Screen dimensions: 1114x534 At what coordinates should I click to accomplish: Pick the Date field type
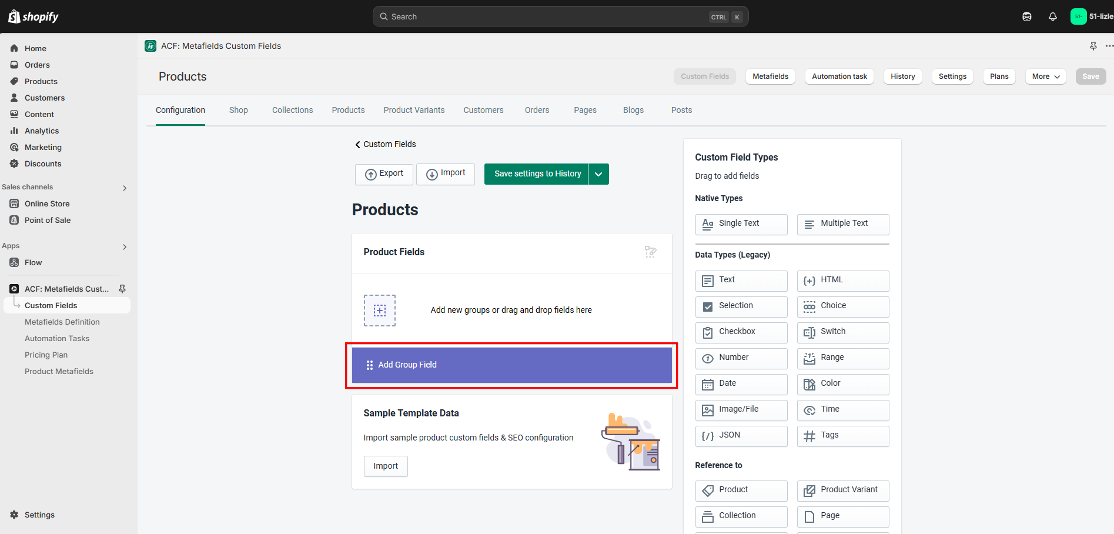[x=741, y=384]
